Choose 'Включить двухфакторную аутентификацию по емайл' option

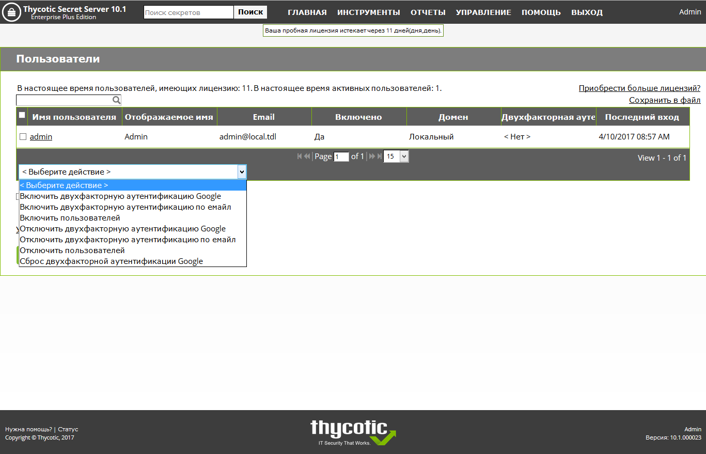click(x=133, y=207)
